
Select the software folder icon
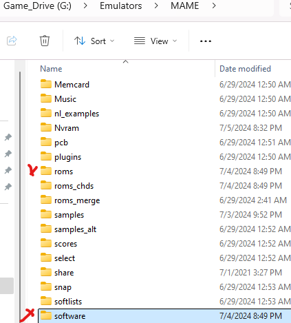pos(46,315)
